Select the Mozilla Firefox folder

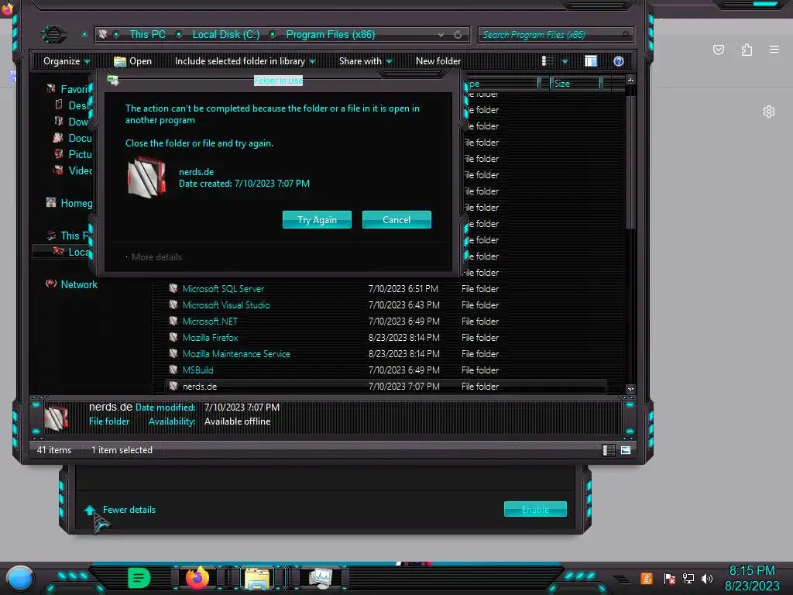tap(210, 338)
